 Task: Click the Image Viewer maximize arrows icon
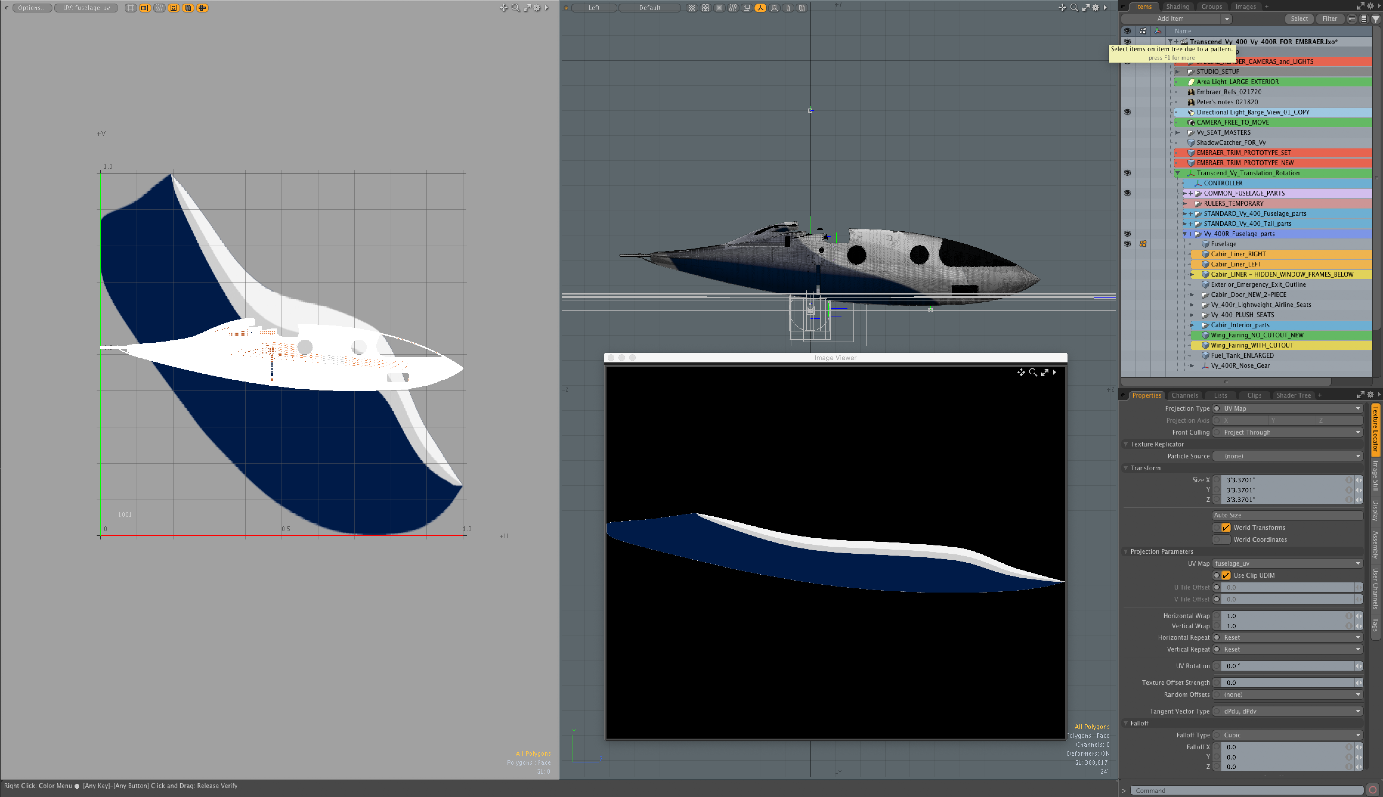click(1045, 372)
